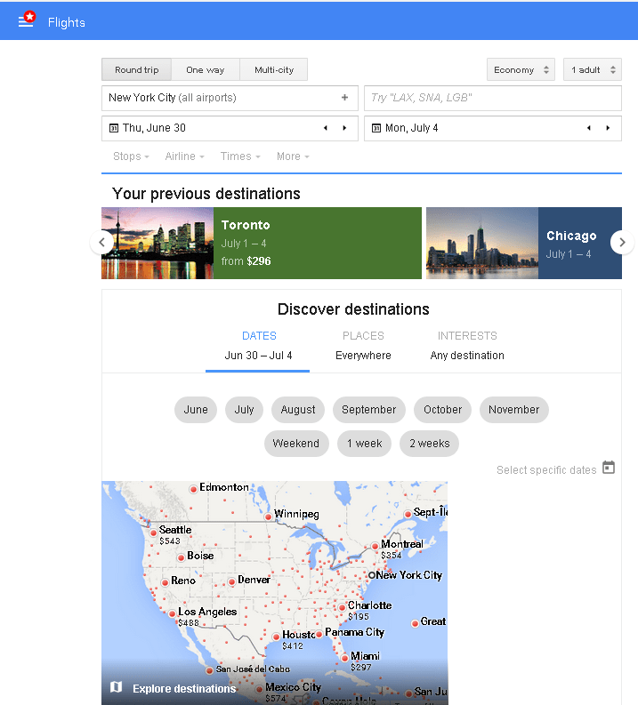Switch to Multi-city trip type
This screenshot has width=638, height=705.
[x=273, y=69]
